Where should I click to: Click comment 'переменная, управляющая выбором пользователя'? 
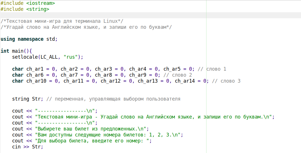coord(117,99)
